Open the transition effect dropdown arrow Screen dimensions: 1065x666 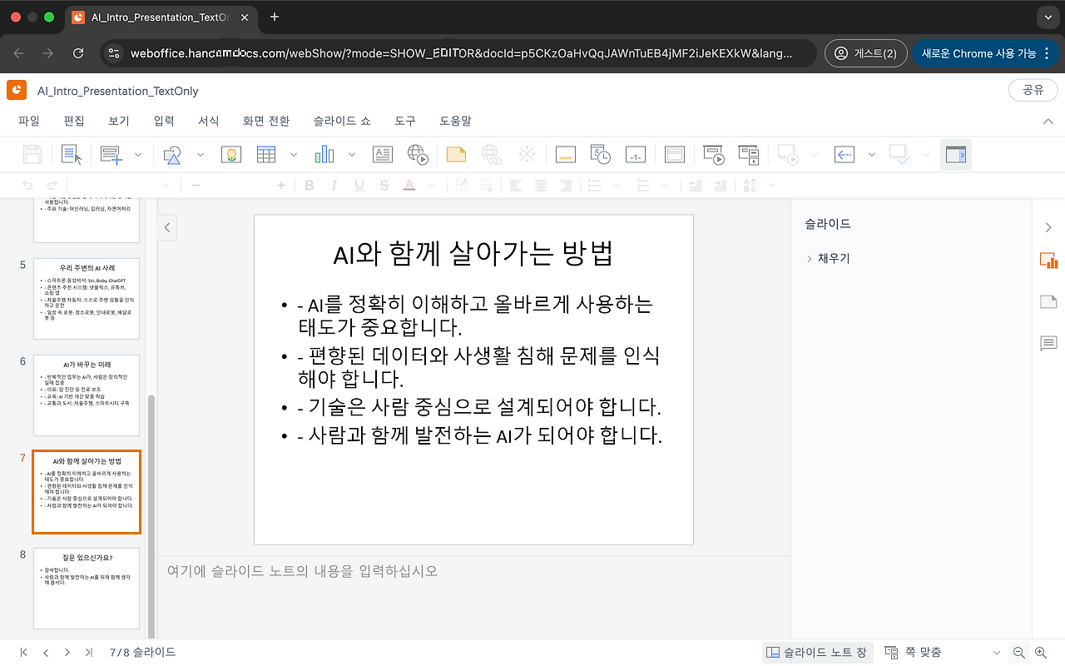tap(872, 154)
